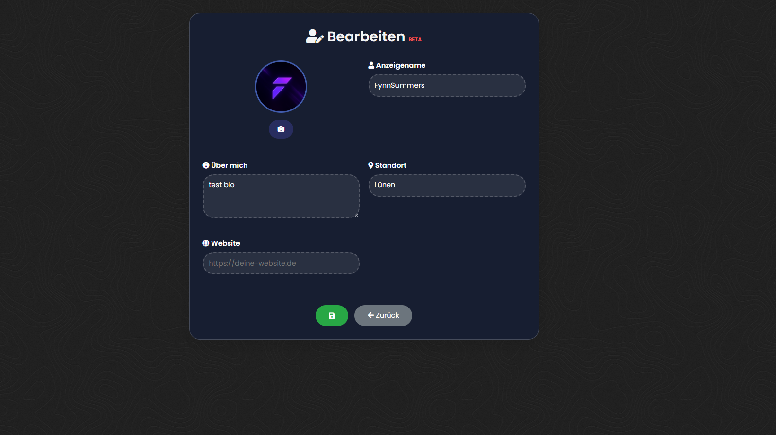This screenshot has height=435, width=776.
Task: Click the resize handle of the bio textarea
Action: 356,215
